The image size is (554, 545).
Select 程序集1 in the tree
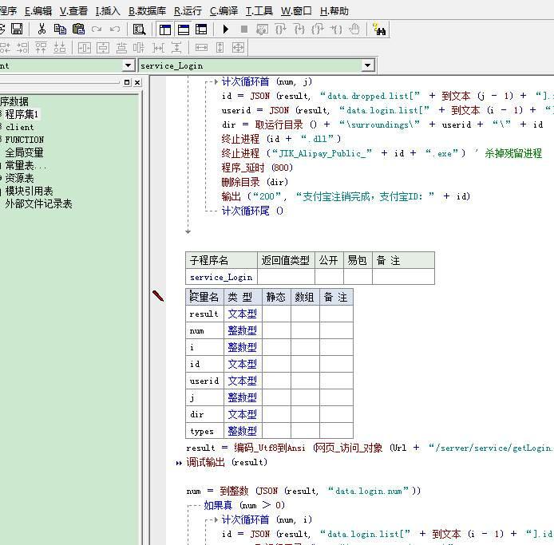click(x=22, y=114)
